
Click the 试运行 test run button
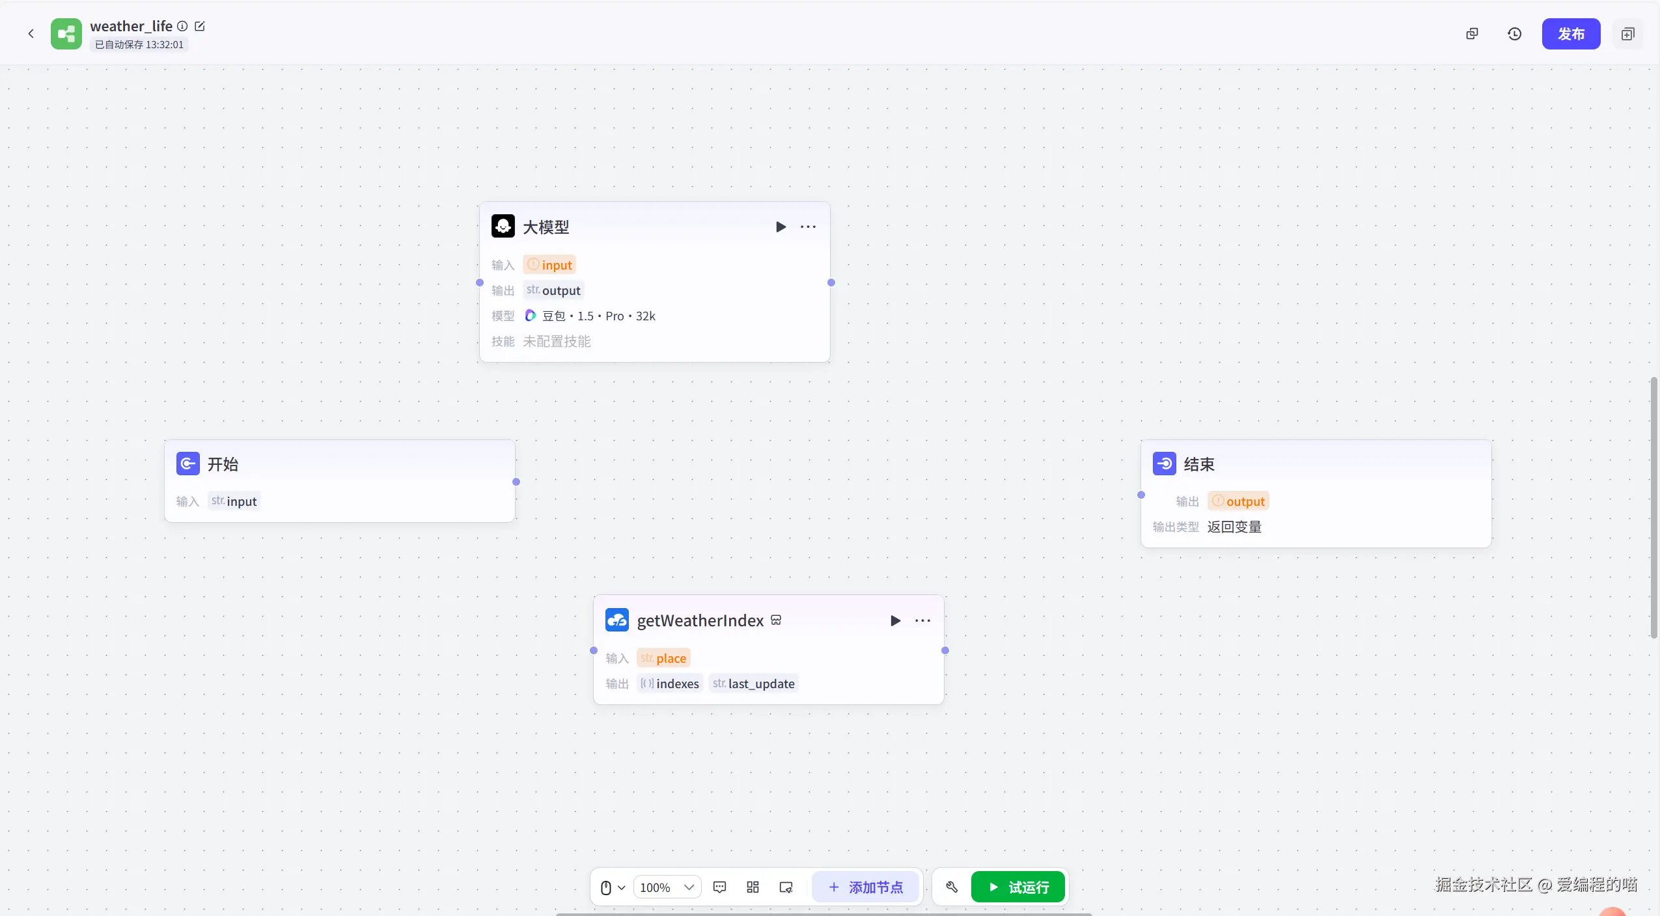(x=1017, y=887)
